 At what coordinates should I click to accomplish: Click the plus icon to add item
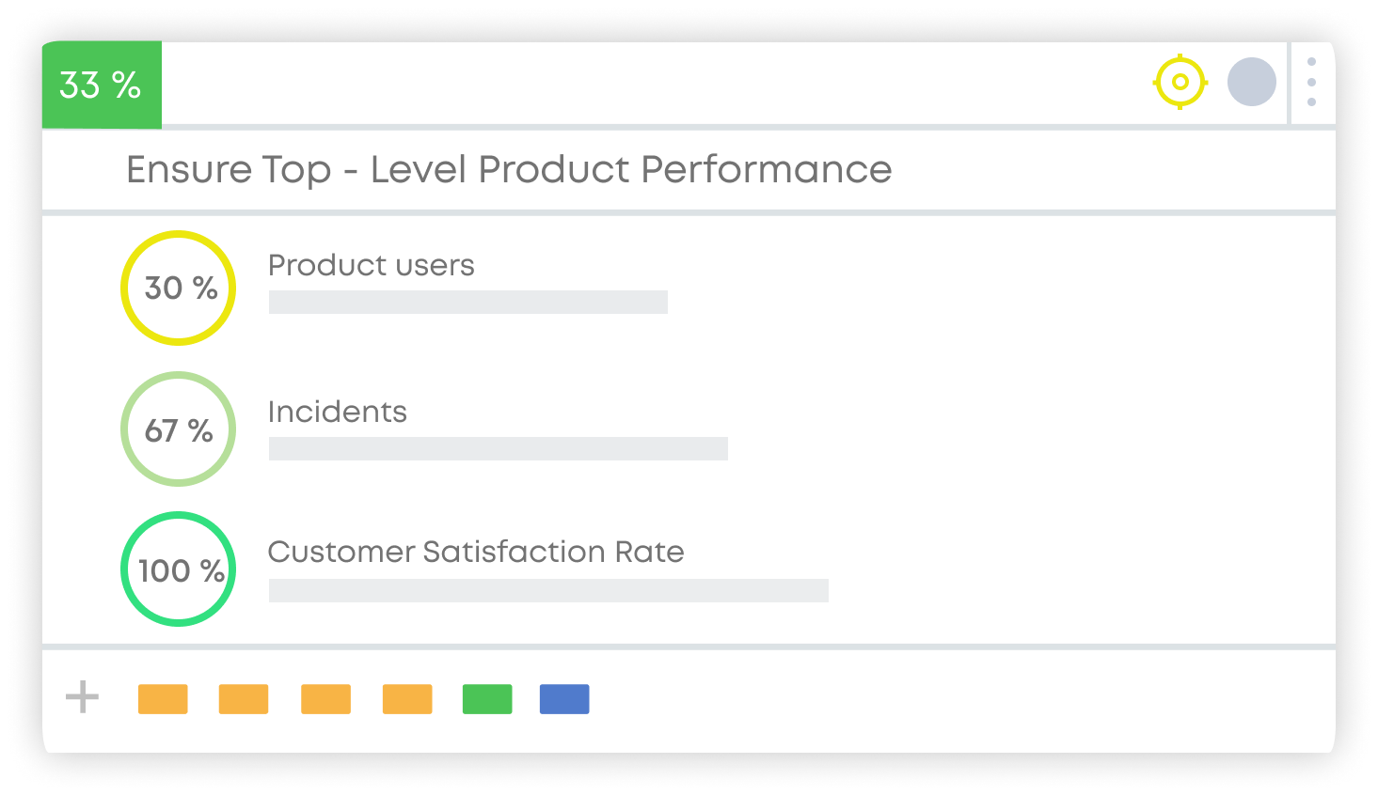point(82,697)
